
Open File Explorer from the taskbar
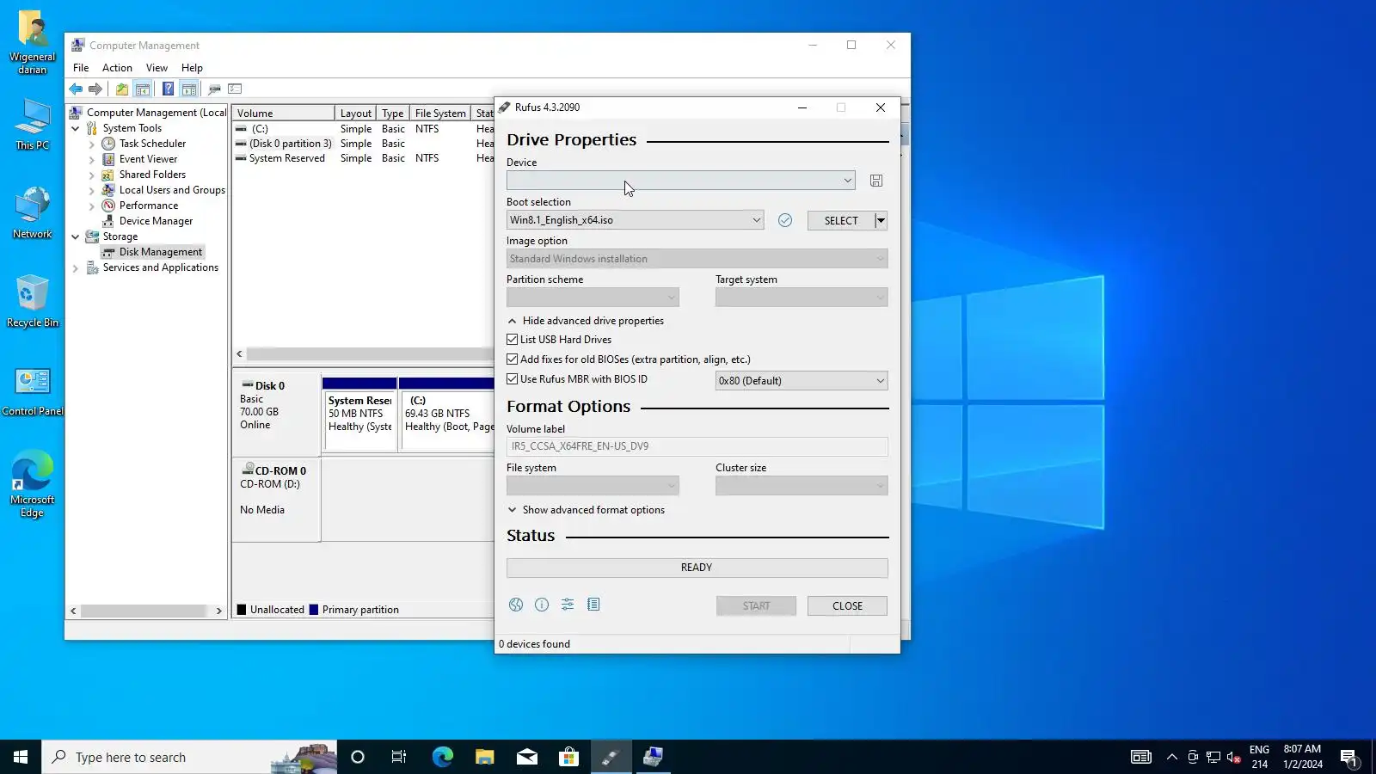point(485,757)
